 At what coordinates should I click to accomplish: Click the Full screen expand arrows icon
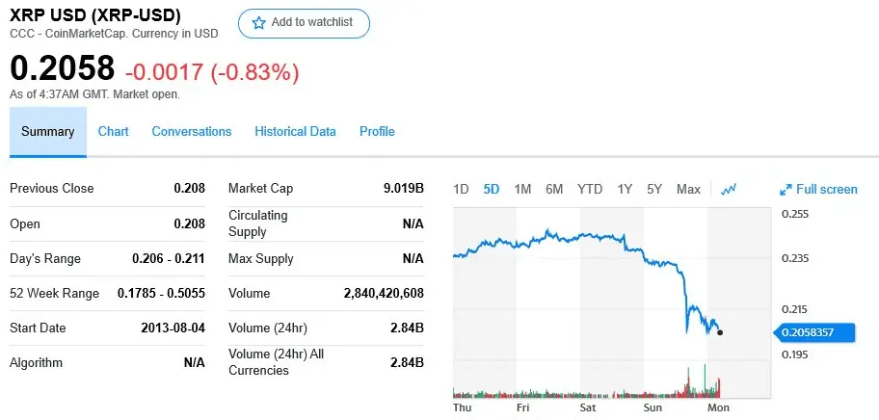point(786,190)
